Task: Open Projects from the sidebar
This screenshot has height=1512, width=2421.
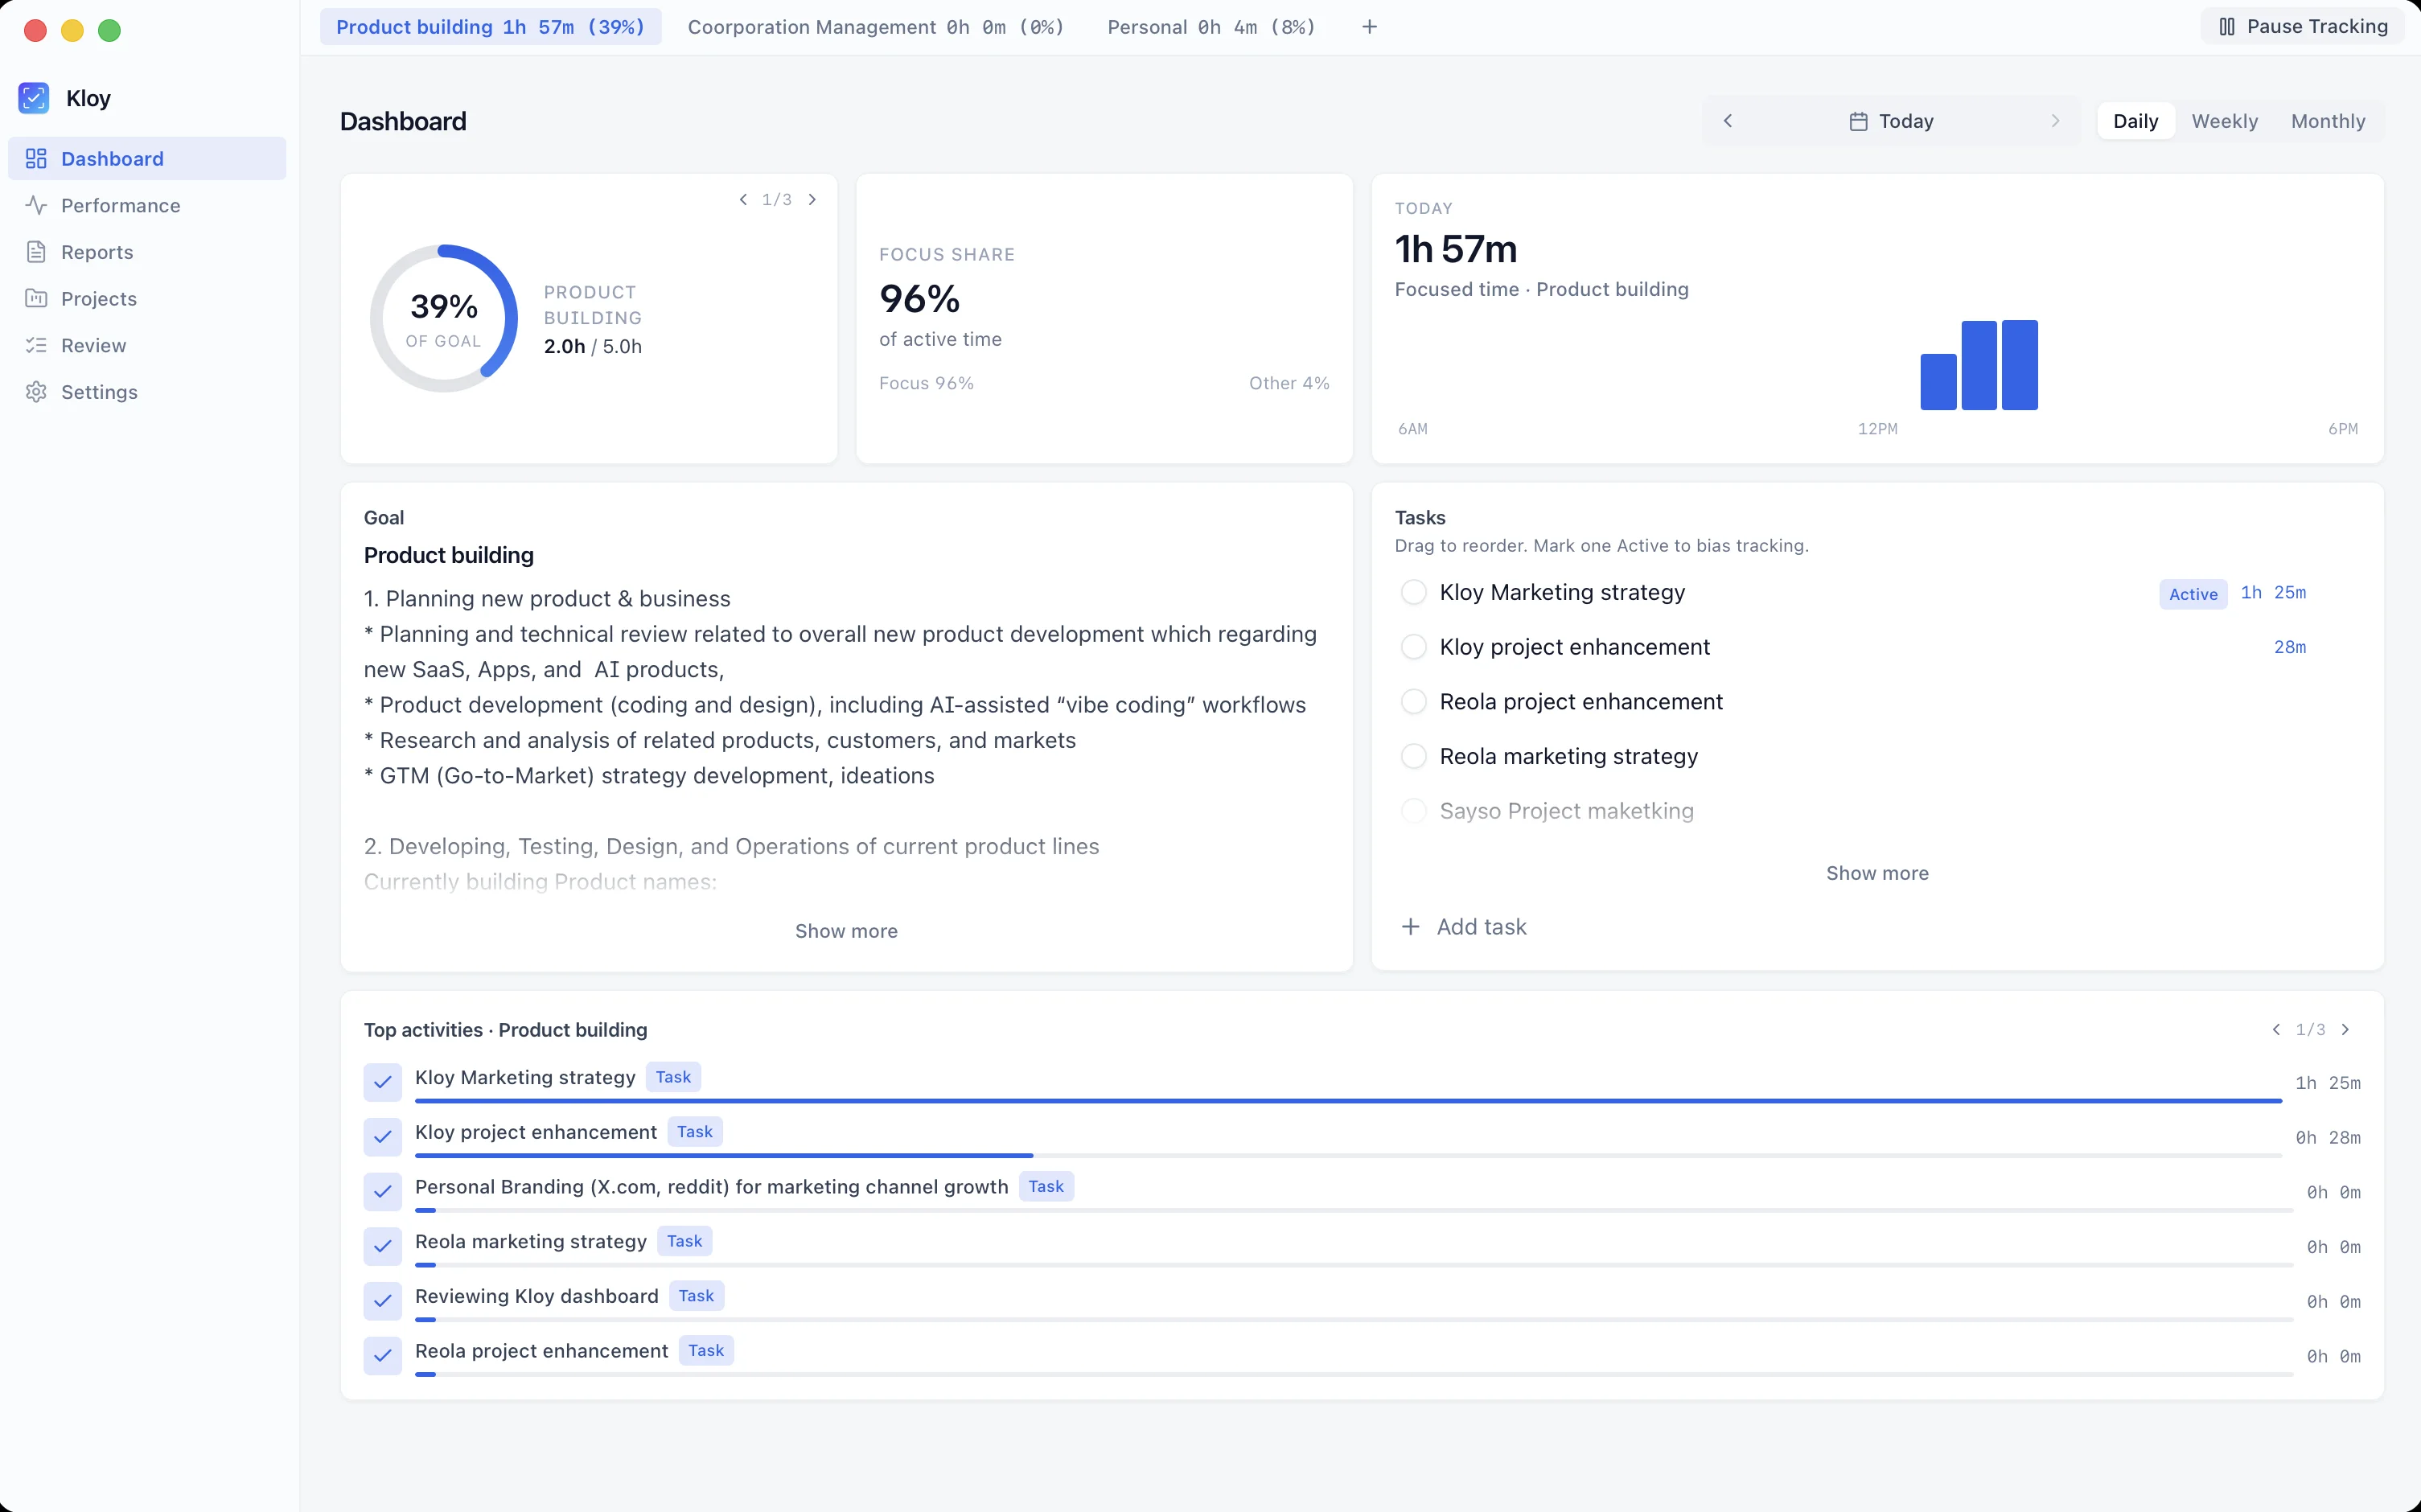Action: click(x=147, y=298)
